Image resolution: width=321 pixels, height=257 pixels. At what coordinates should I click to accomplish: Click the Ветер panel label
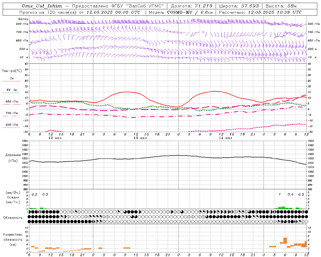point(23,19)
